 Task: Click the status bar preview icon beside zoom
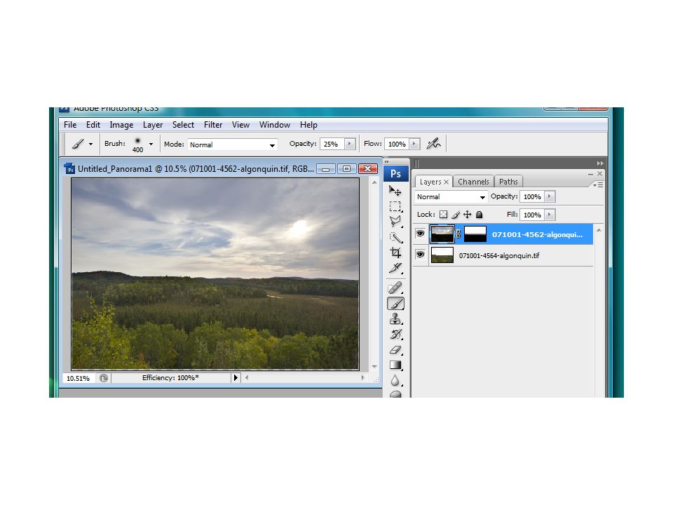tap(104, 378)
